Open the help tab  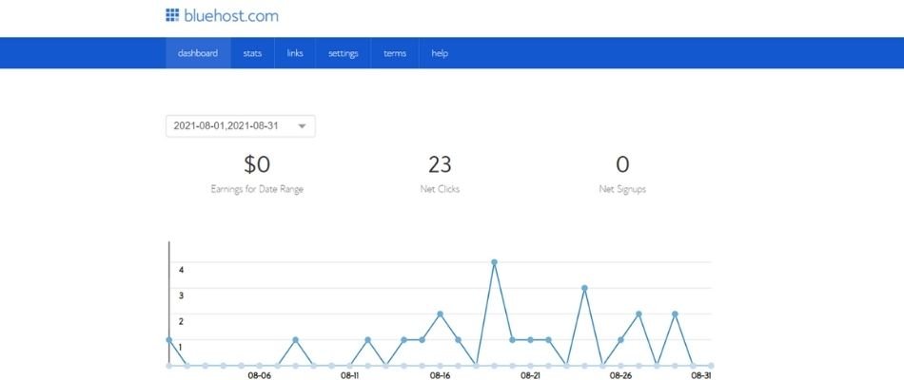point(440,53)
